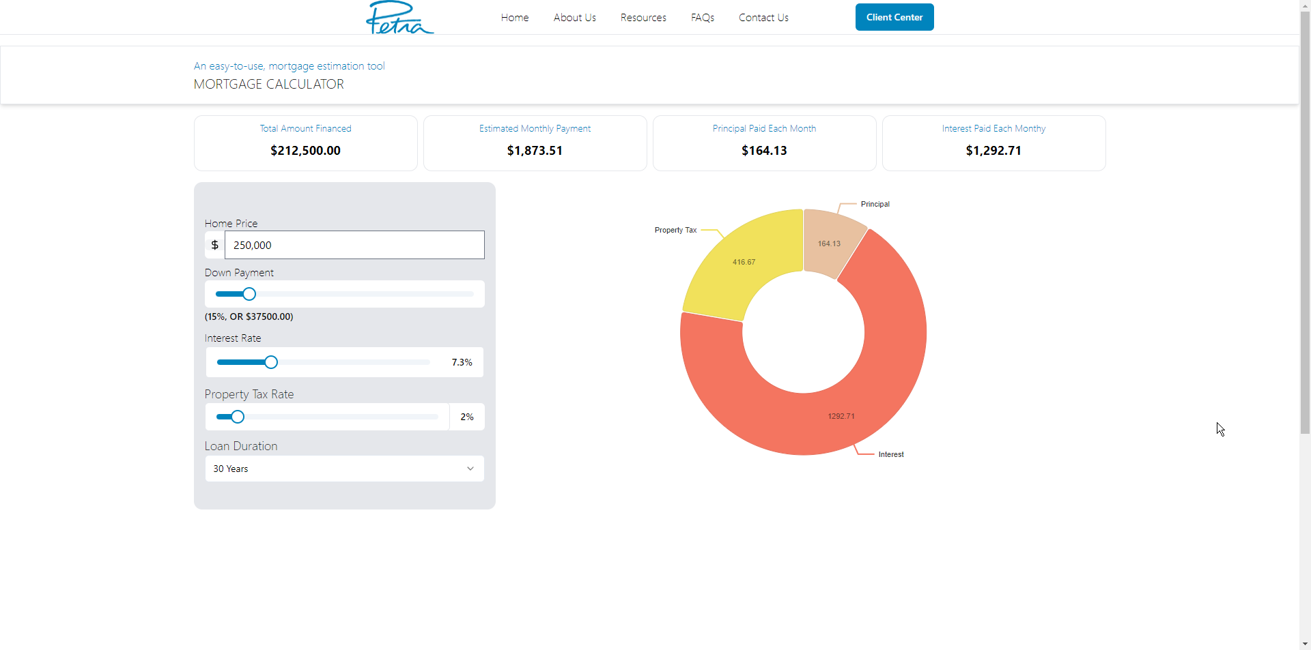Go to About Us page
The height and width of the screenshot is (650, 1311).
[x=575, y=18]
